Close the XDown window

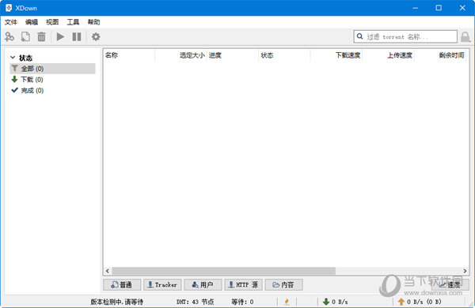click(462, 8)
